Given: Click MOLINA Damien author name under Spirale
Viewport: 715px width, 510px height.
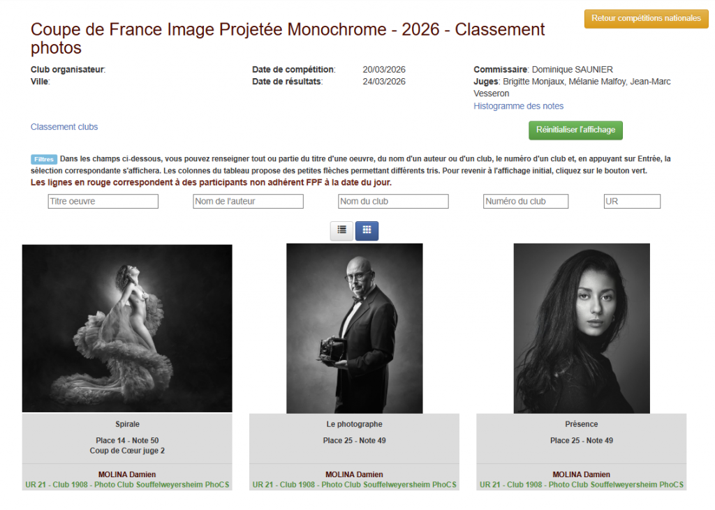Looking at the screenshot, I should pyautogui.click(x=127, y=474).
